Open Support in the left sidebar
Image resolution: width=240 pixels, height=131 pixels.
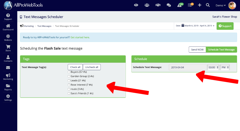point(8,17)
